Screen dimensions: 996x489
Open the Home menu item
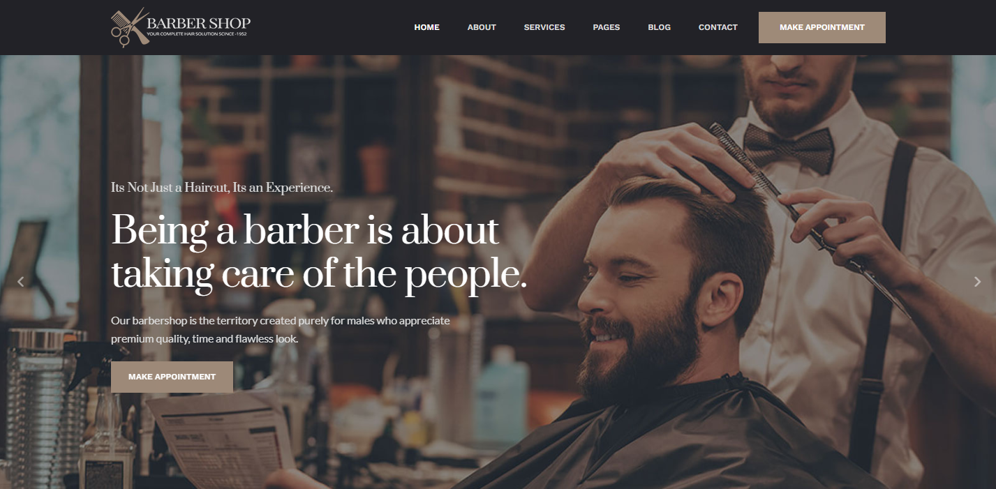coord(427,27)
